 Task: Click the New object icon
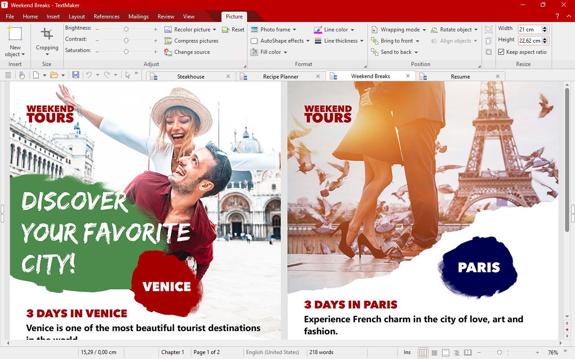click(x=15, y=34)
